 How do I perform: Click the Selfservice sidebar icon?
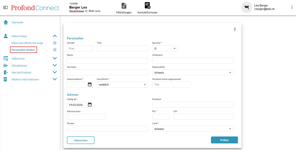(6, 59)
